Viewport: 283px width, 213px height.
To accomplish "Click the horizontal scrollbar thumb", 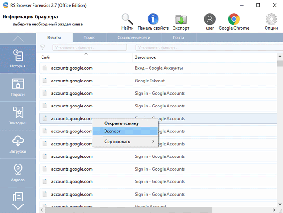I will (128, 210).
